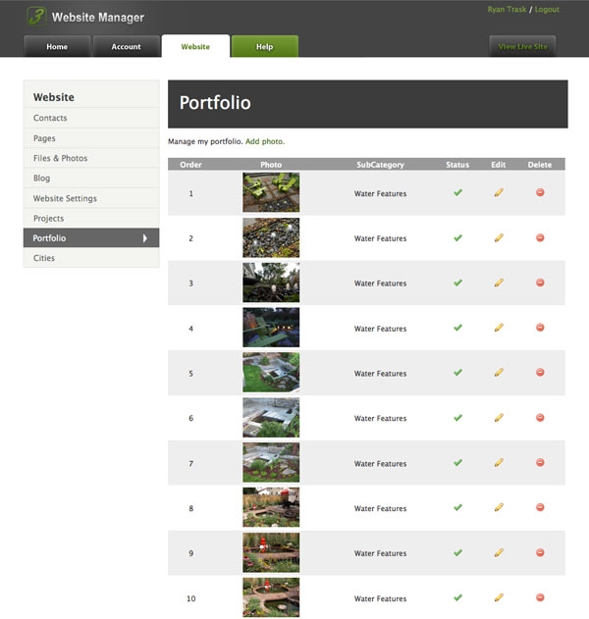Click the Status column header

(457, 164)
